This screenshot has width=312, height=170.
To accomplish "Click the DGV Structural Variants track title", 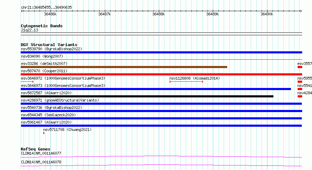I will [49, 45].
